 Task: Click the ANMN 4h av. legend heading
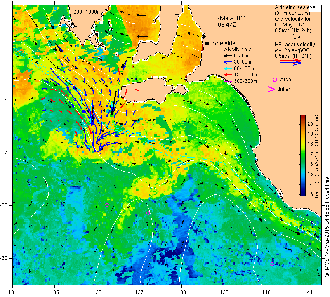[x=240, y=49]
